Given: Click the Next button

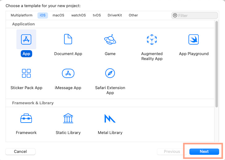Looking at the screenshot, I should point(204,152).
